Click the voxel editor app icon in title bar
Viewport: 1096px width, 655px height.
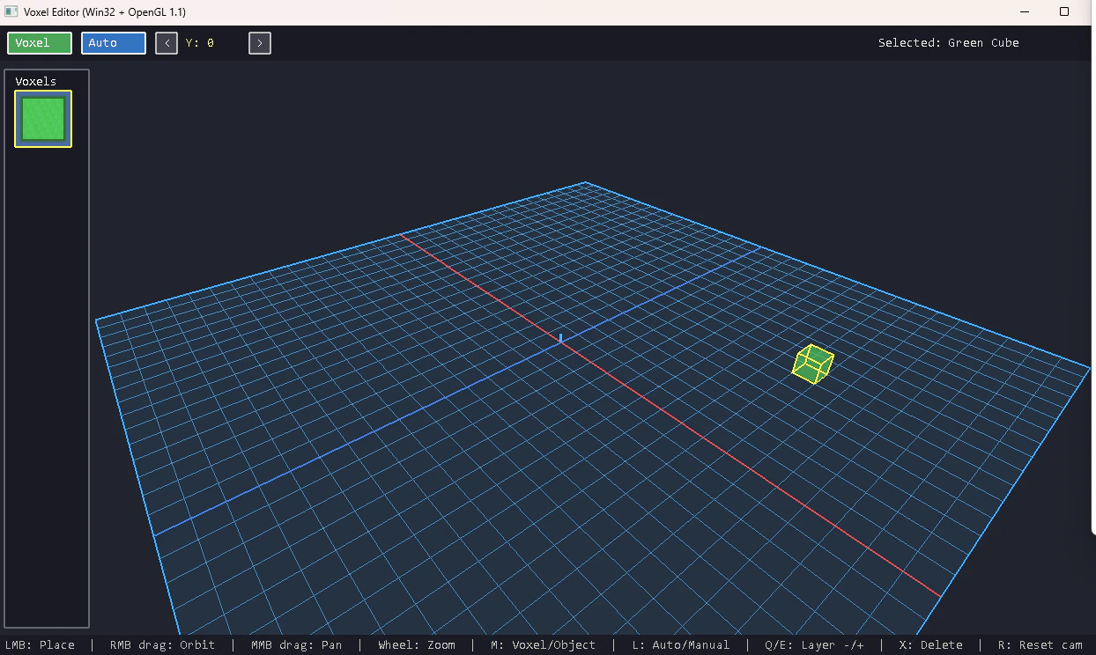click(x=12, y=12)
